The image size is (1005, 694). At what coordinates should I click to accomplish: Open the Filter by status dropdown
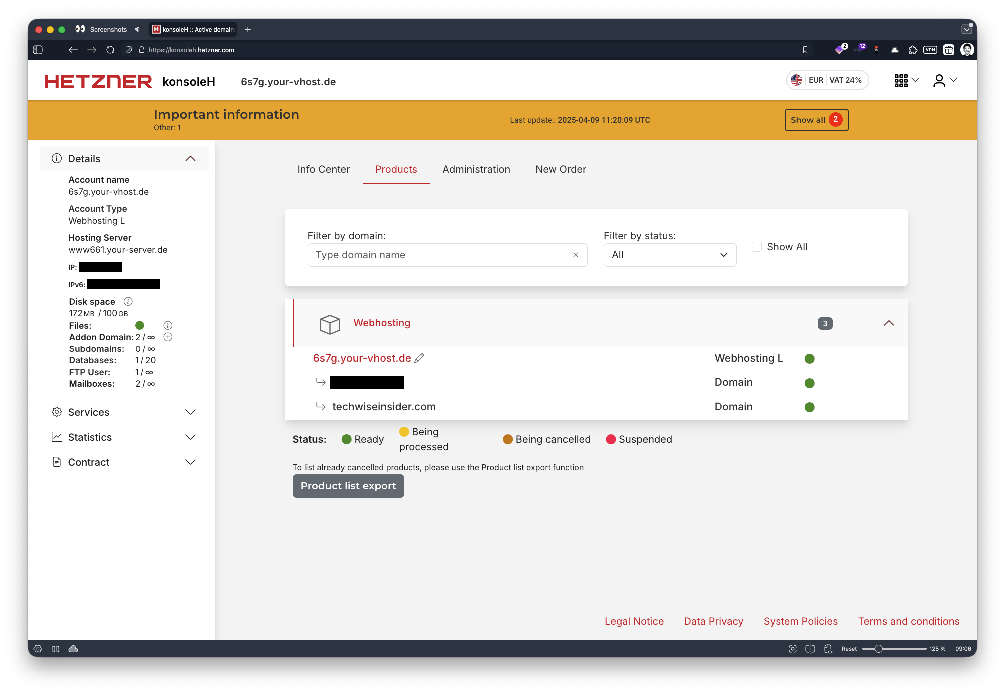pos(670,255)
